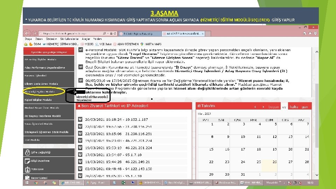Image resolution: width=336 pixels, height=189 pixels.
Task: Open the MEBBİS bookmark
Action: click(87, 44)
